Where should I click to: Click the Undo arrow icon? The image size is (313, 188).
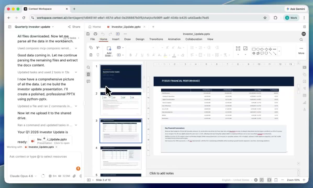pyautogui.click(x=103, y=34)
